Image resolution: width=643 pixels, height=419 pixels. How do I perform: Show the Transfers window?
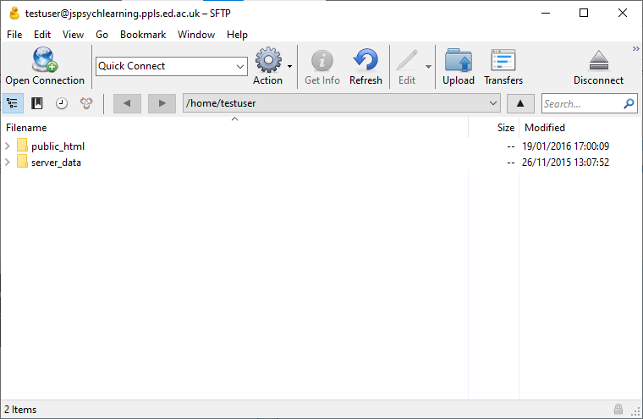tap(503, 61)
